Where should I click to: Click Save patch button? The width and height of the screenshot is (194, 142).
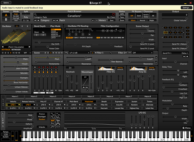[112, 20]
